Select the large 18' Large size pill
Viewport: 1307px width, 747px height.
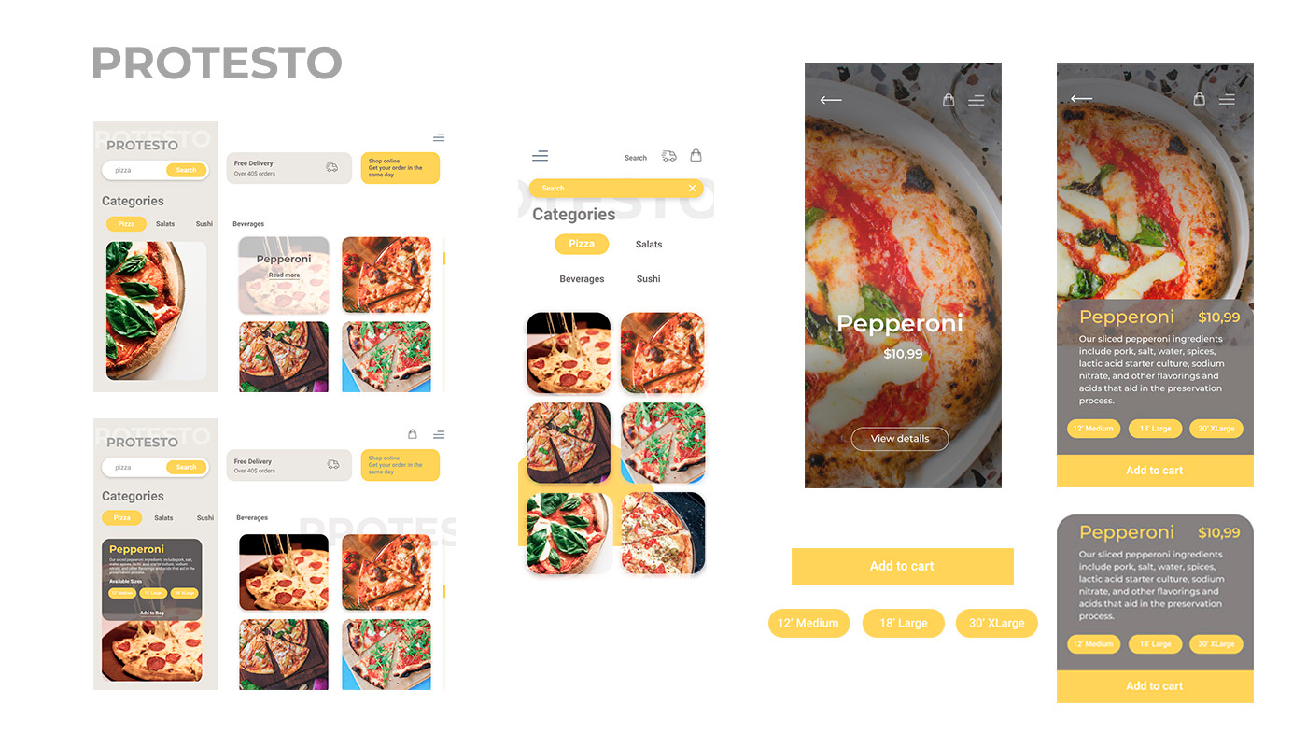pyautogui.click(x=903, y=623)
